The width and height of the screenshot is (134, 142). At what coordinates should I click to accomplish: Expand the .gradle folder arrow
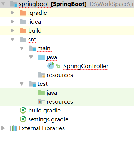click(13, 13)
